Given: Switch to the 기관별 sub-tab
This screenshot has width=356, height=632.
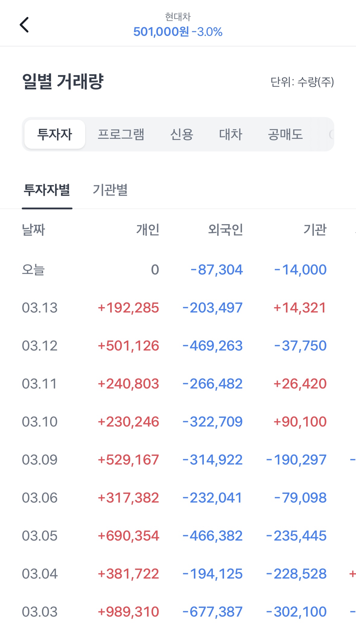Looking at the screenshot, I should [x=110, y=190].
